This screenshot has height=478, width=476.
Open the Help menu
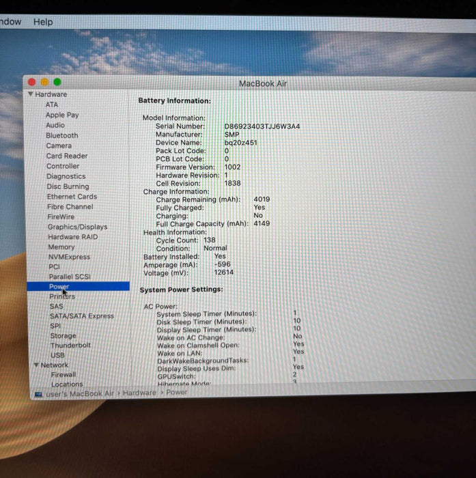43,22
